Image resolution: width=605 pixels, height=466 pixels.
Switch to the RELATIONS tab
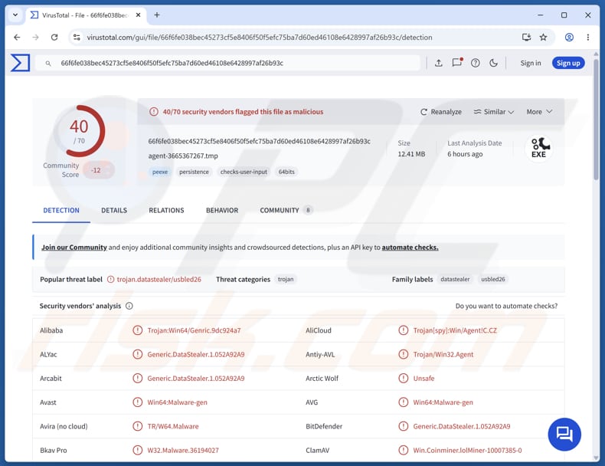(x=166, y=211)
